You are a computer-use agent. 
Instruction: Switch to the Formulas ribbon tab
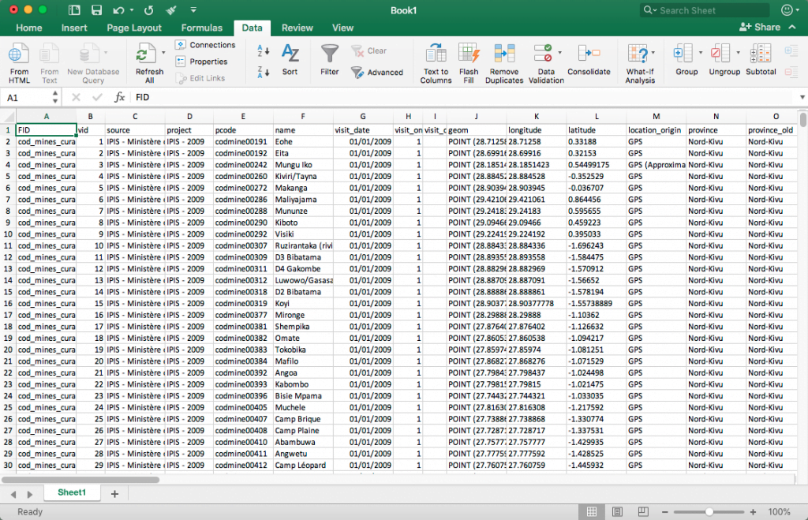[201, 27]
